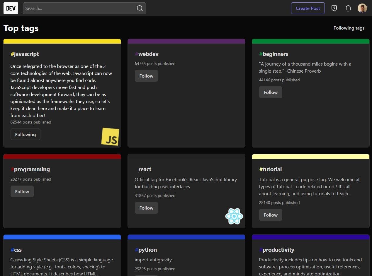The height and width of the screenshot is (276, 372).
Task: Follow the react tag
Action: click(x=146, y=208)
